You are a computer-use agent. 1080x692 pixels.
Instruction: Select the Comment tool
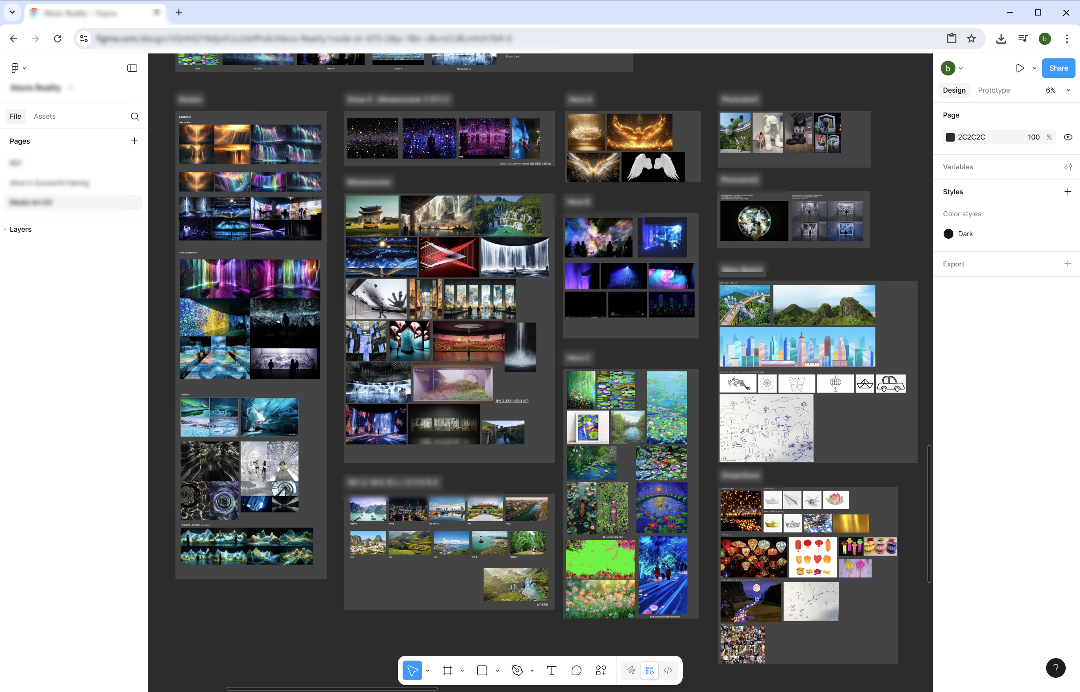[x=576, y=670]
